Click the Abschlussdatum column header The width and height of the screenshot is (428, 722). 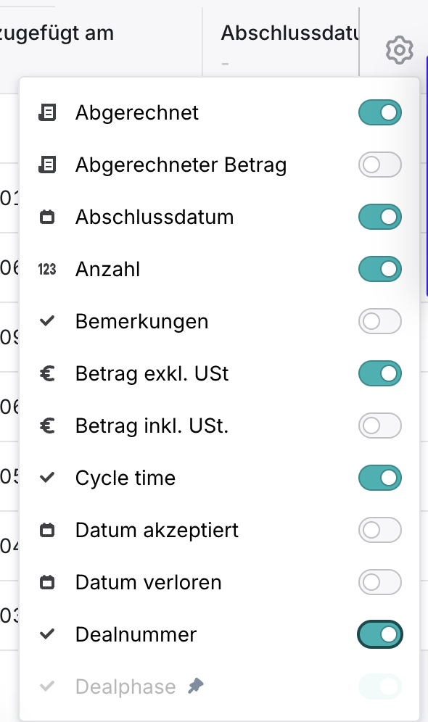coord(289,33)
